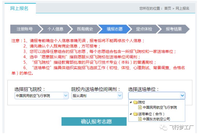The width and height of the screenshot is (200, 136).
Task: Open the 院校内送培单位间调剂 dropdown arrow
Action: coord(120,95)
